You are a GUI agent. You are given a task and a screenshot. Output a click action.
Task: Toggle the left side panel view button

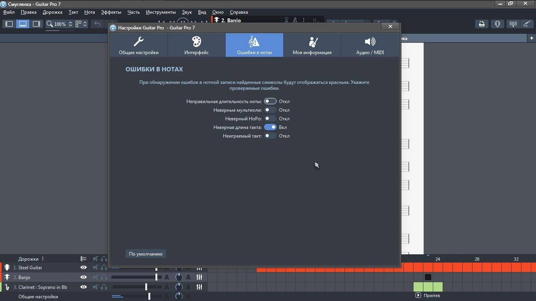click(9, 24)
